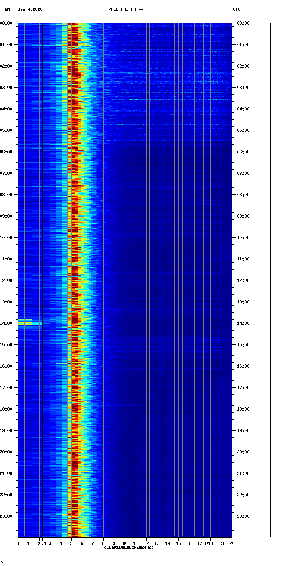The width and height of the screenshot is (286, 566).
Task: Click the 03:00 label on the right axis
Action: point(243,88)
